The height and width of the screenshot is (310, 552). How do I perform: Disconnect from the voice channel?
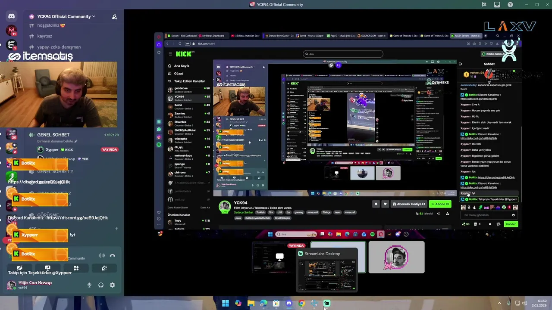[113, 255]
